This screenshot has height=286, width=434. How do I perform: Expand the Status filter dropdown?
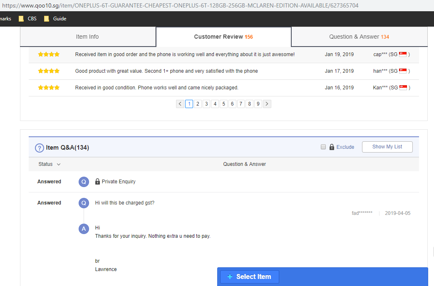click(49, 164)
